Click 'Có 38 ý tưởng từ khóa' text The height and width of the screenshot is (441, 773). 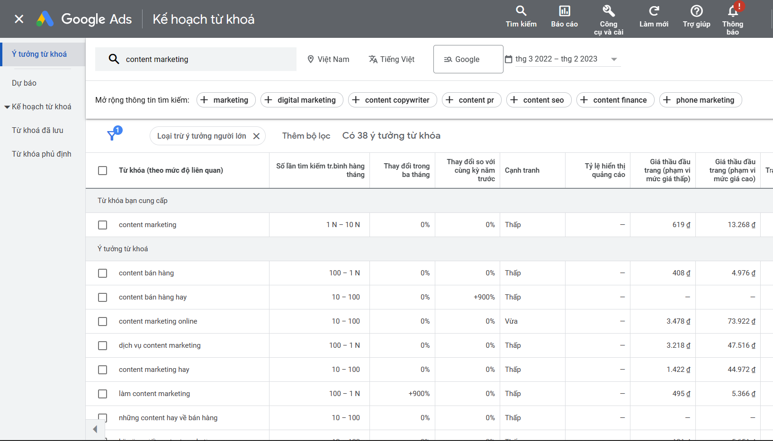(x=391, y=136)
